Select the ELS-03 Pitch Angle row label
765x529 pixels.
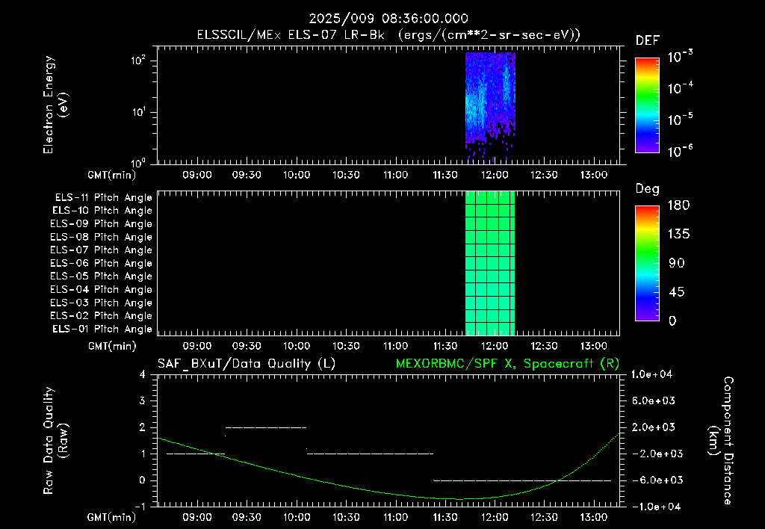[x=101, y=303]
